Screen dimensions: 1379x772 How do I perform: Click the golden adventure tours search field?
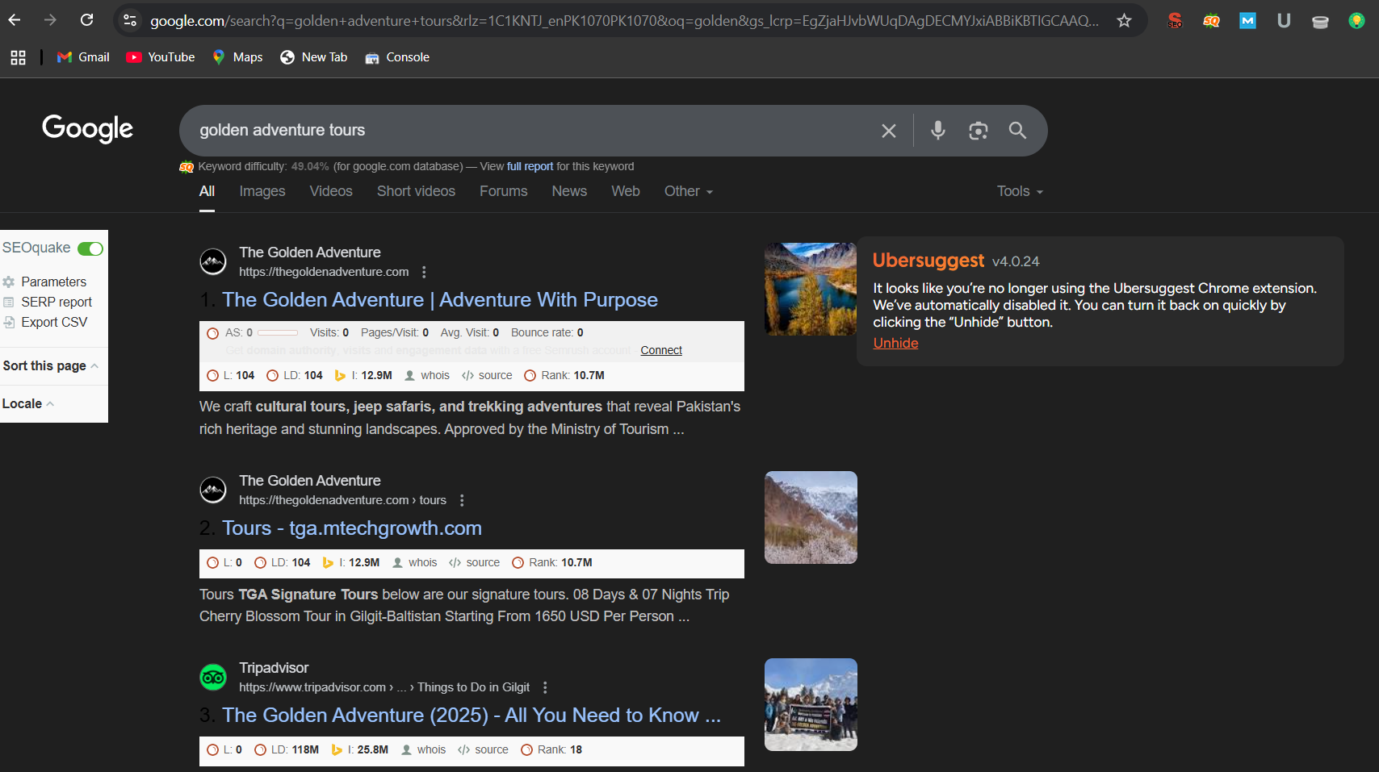tap(533, 131)
